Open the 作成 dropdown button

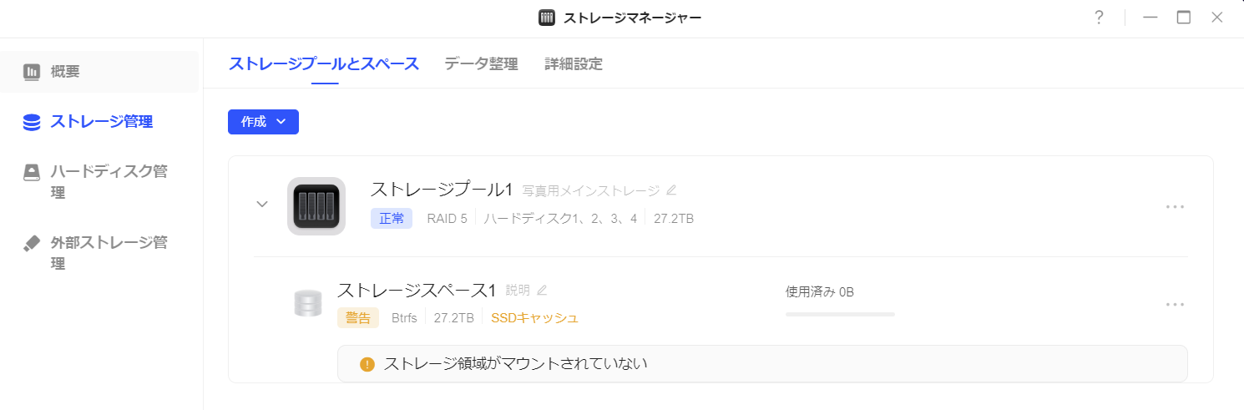[263, 122]
